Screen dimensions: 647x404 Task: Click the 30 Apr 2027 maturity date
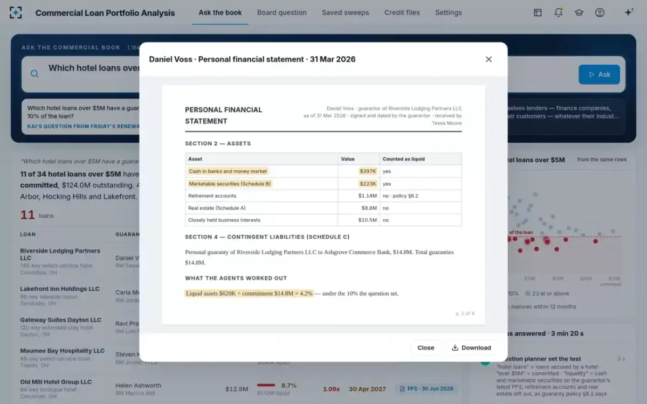tap(367, 389)
